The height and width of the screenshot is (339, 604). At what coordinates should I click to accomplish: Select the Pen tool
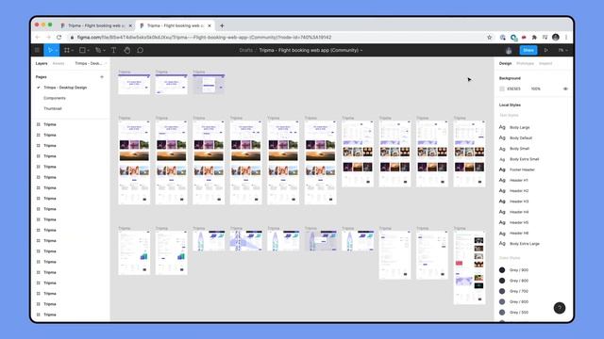click(x=98, y=50)
